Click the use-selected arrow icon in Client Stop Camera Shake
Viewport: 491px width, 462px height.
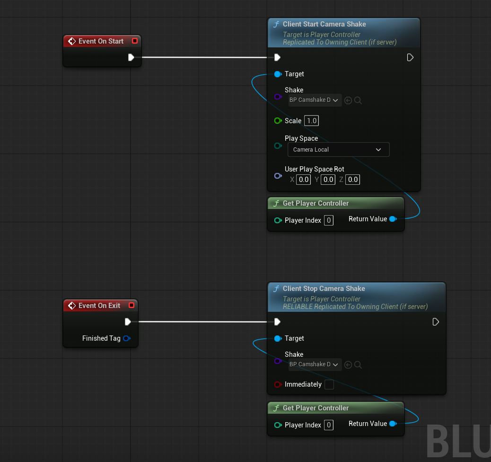pyautogui.click(x=348, y=365)
